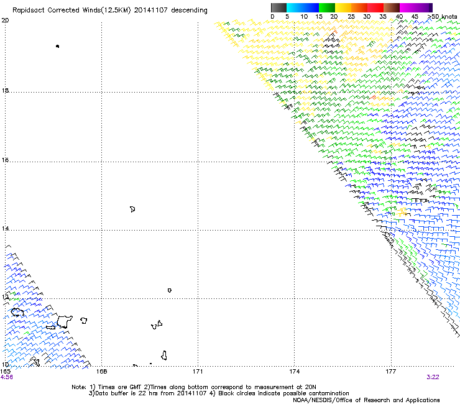The image size is (460, 404).
Task: Click the legend tick label '10'
Action: click(304, 17)
